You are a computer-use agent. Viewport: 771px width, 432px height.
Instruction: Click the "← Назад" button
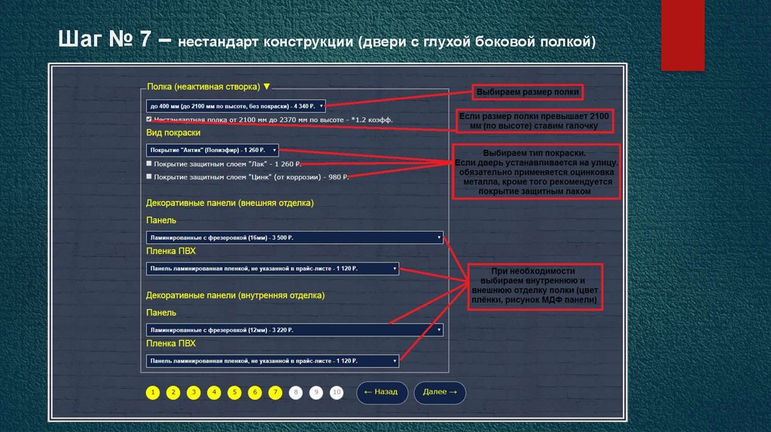tap(382, 393)
